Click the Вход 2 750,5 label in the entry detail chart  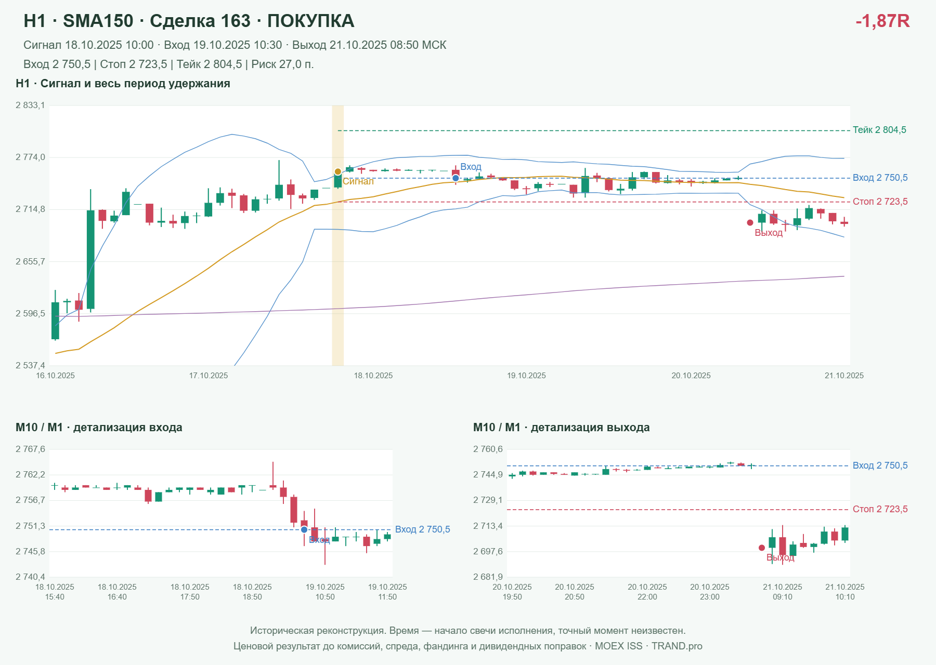tap(423, 529)
